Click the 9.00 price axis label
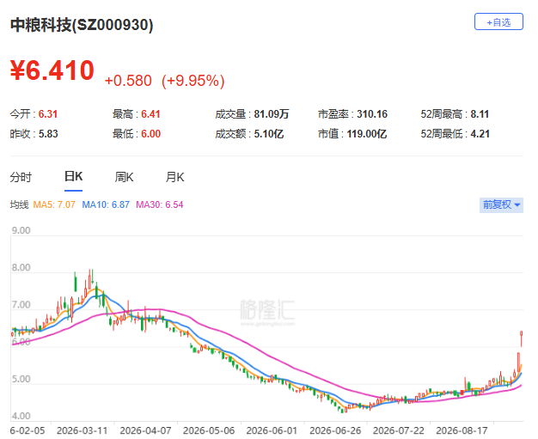Image resolution: width=538 pixels, height=439 pixels. pos(21,230)
